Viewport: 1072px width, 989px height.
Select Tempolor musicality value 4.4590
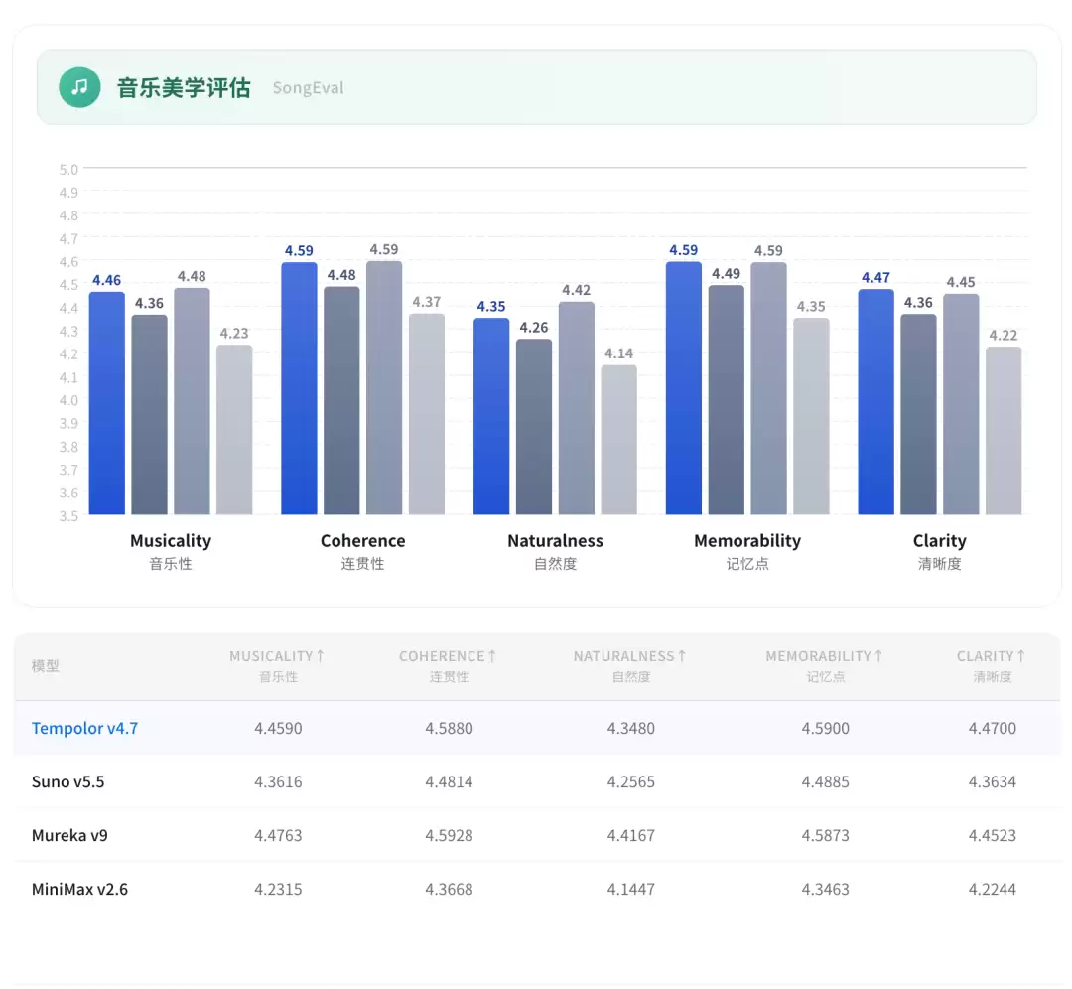point(278,729)
